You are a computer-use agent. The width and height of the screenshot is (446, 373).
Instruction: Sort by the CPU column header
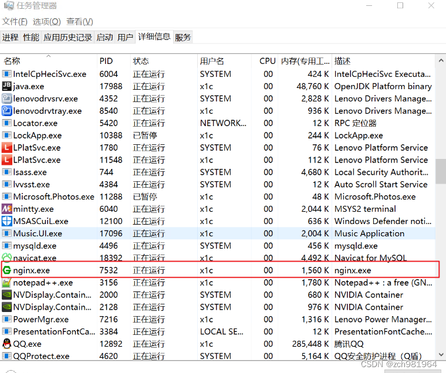point(265,61)
